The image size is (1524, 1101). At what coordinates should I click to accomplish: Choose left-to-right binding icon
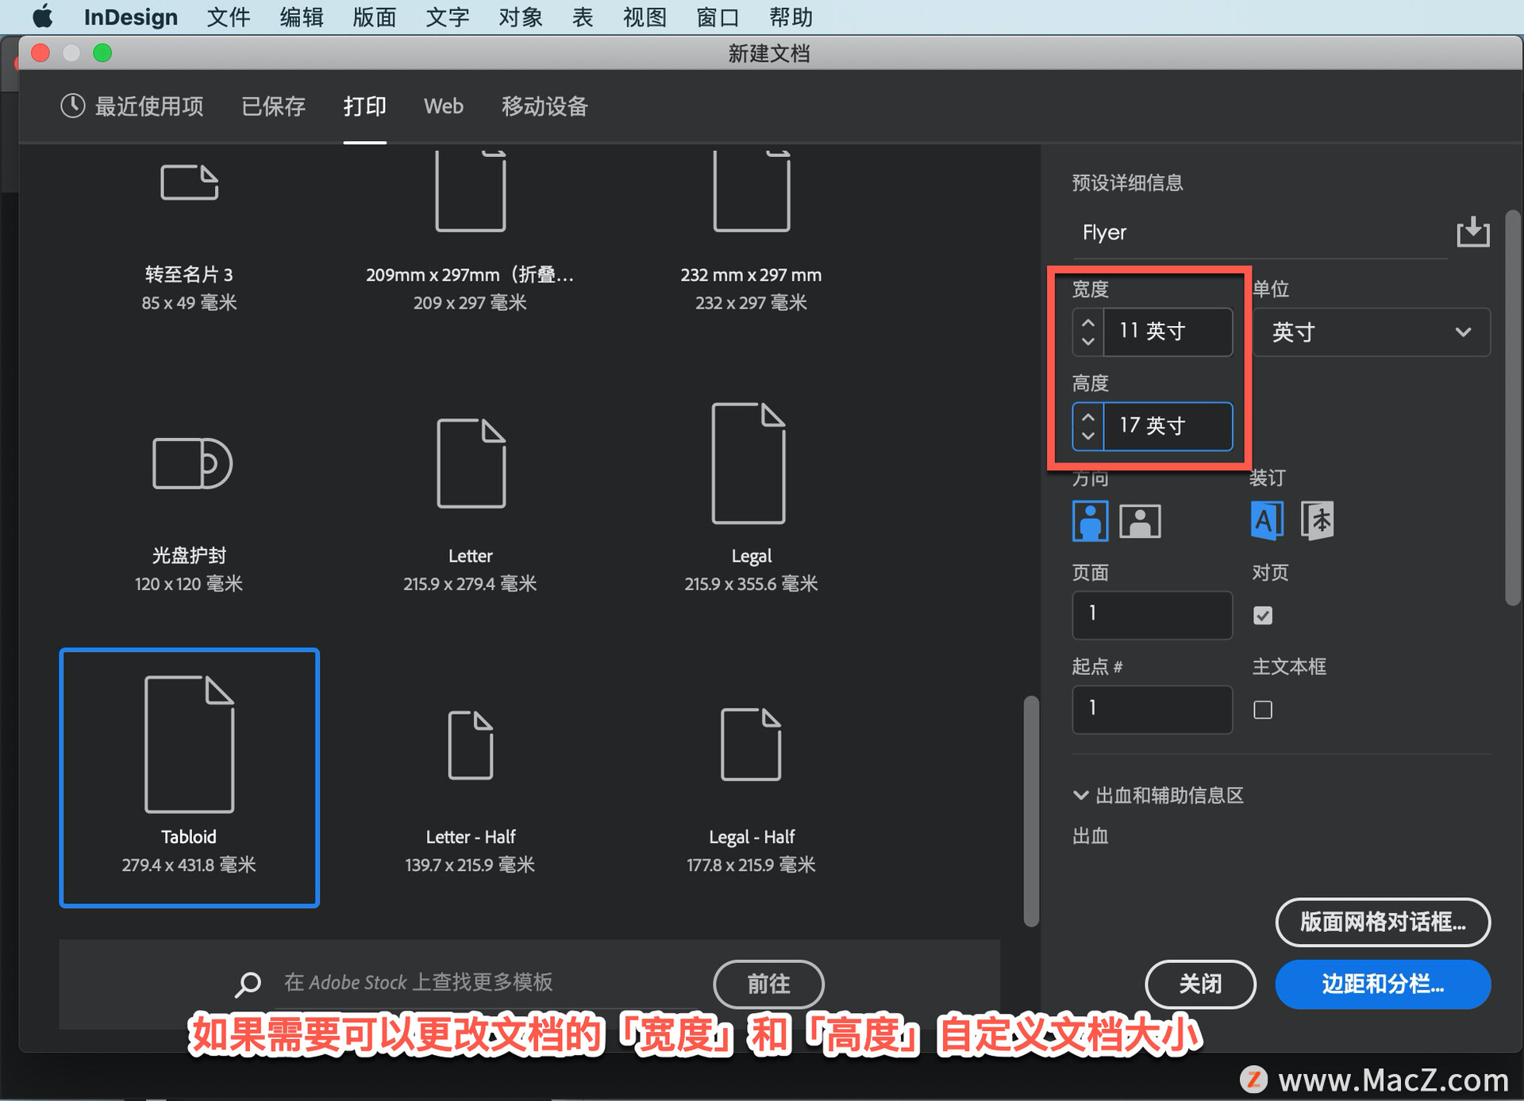1267,521
